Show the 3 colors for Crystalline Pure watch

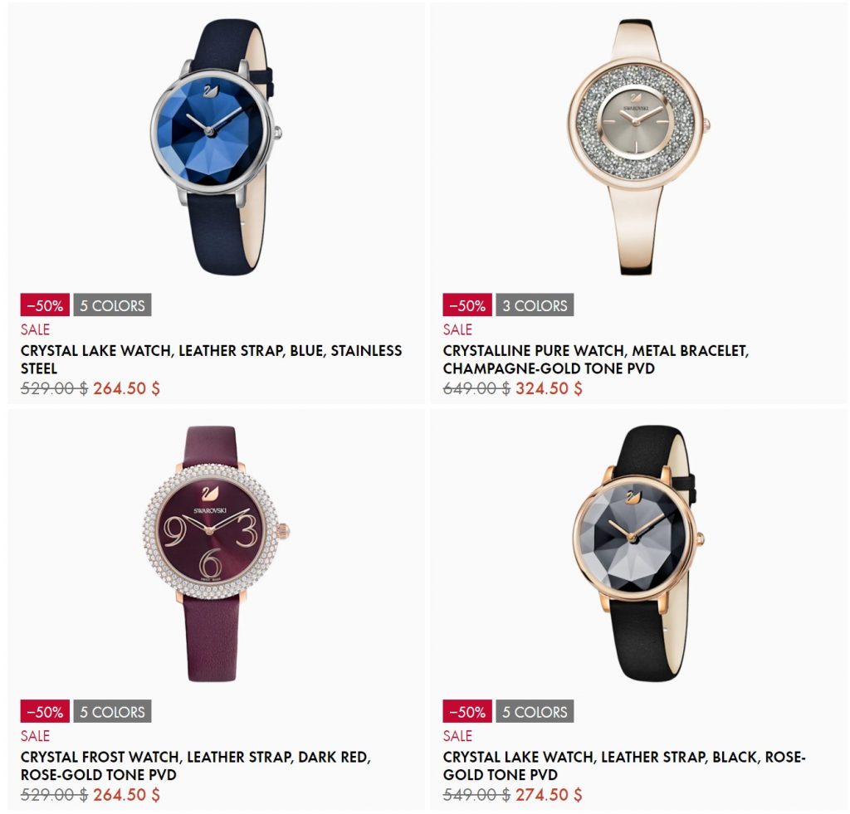pos(535,305)
